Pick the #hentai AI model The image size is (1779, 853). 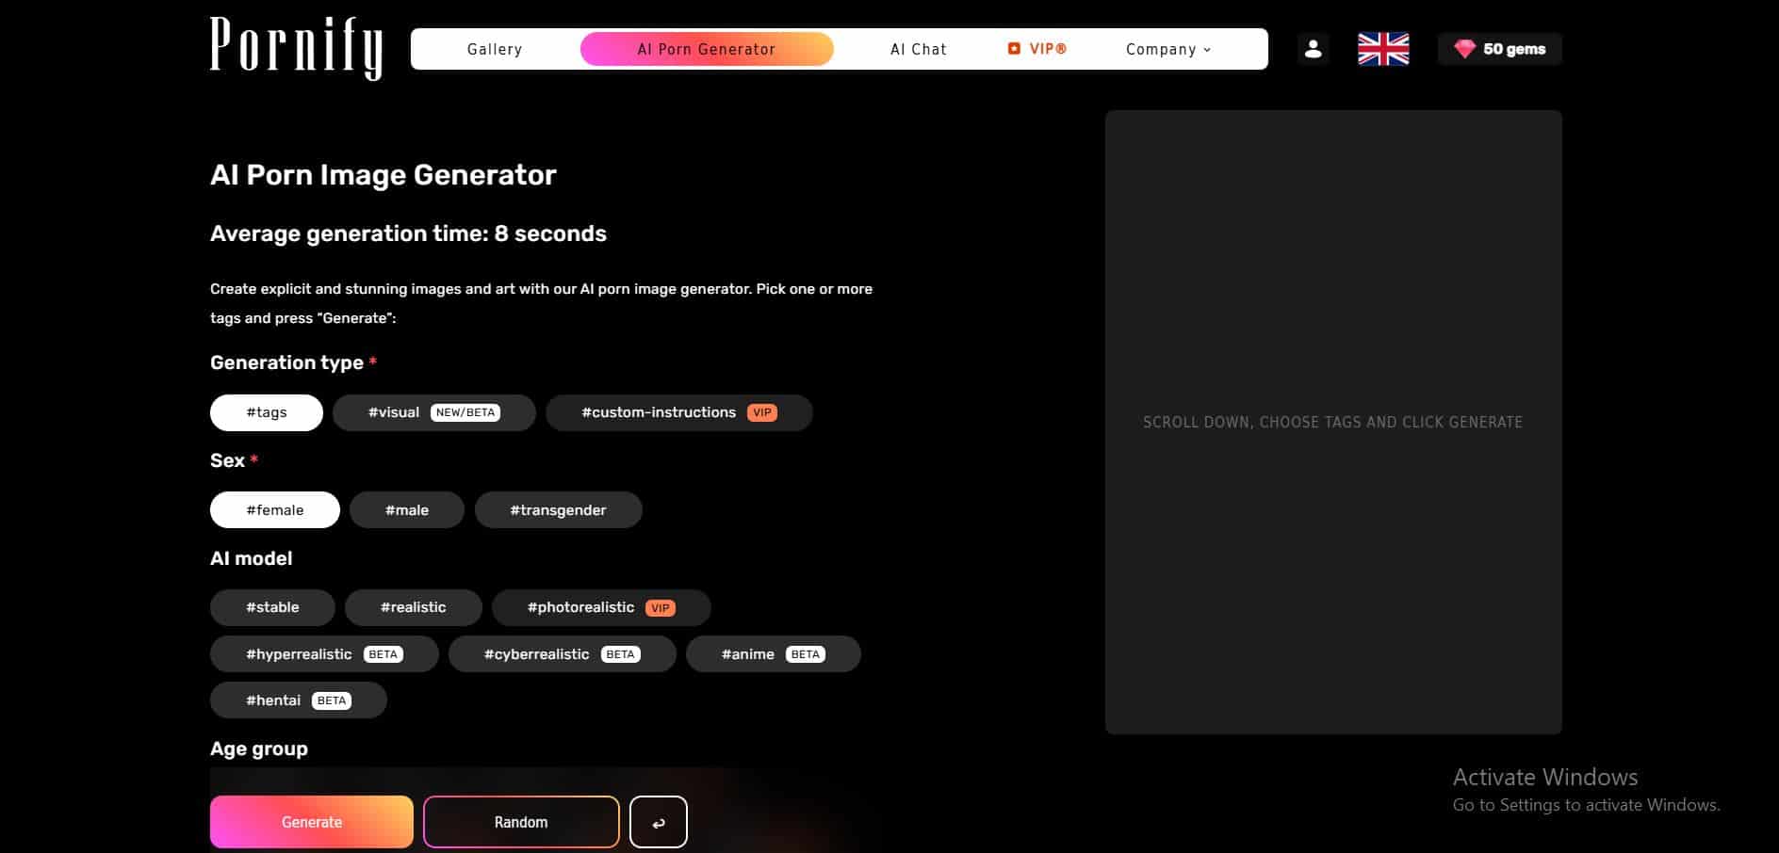point(299,700)
